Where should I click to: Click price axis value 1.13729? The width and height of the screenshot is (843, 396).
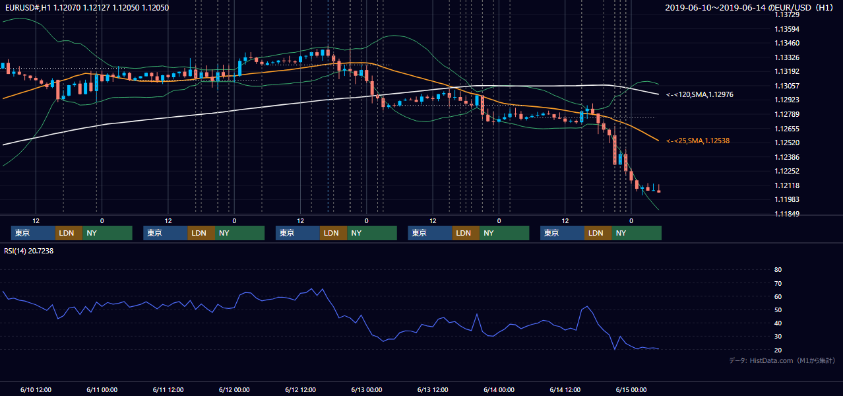787,15
